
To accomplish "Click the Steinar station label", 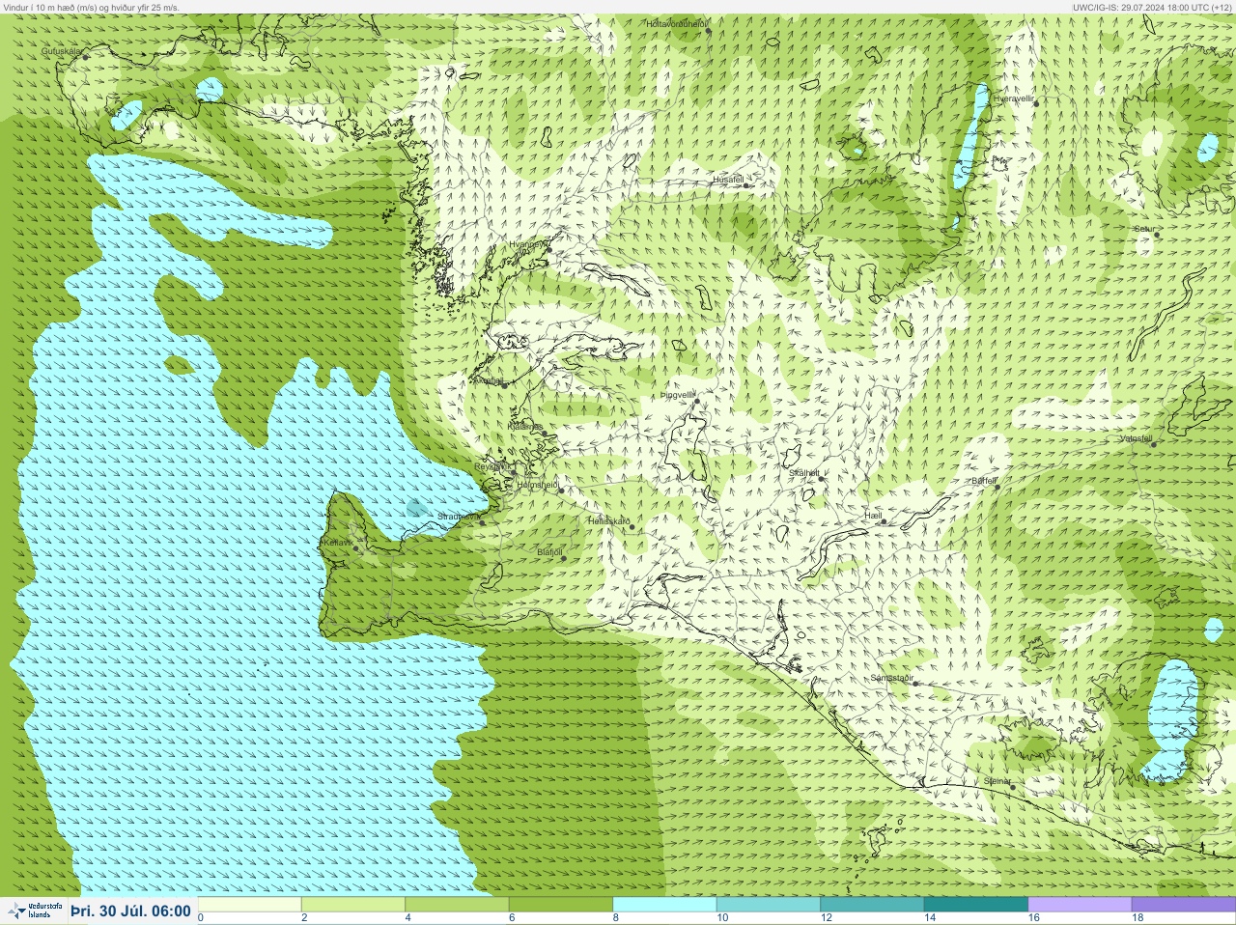I will click(x=997, y=781).
